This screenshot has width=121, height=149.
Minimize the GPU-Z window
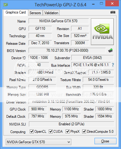point(93,4)
